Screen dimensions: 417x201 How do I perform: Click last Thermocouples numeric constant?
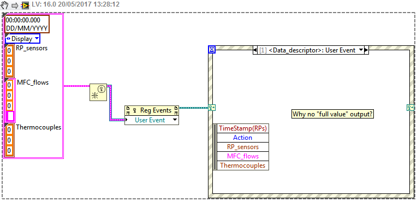pyautogui.click(x=9, y=151)
